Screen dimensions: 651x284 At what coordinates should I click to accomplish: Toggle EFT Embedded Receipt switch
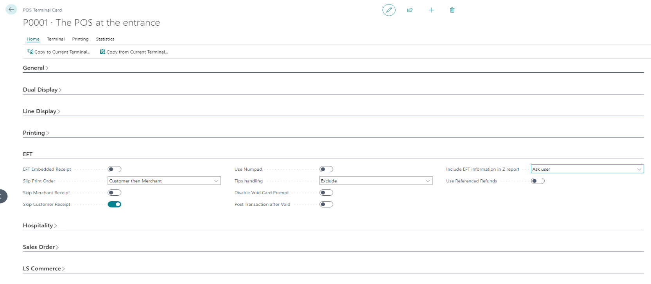click(115, 169)
